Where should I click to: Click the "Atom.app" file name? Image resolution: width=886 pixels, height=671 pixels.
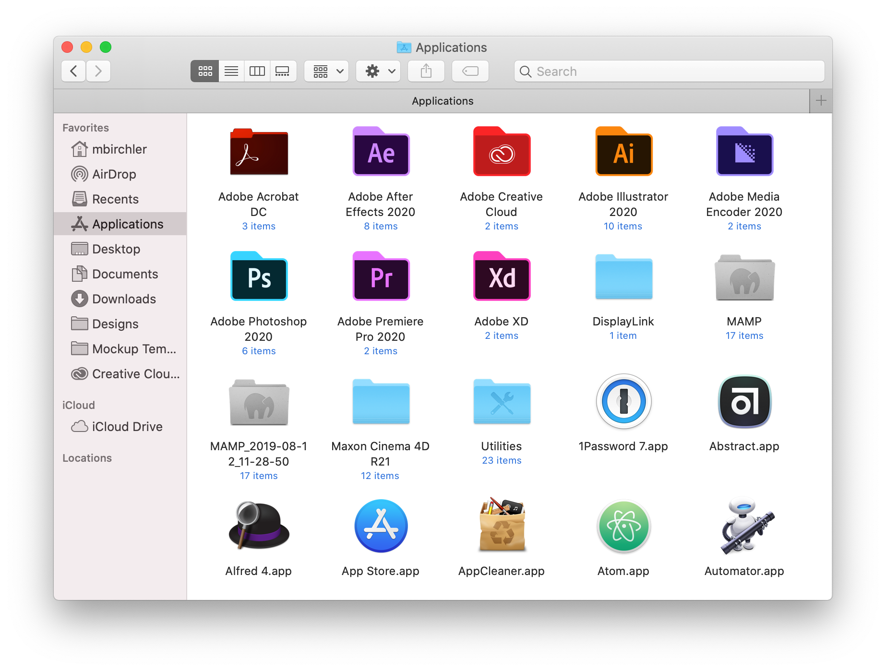tap(623, 571)
